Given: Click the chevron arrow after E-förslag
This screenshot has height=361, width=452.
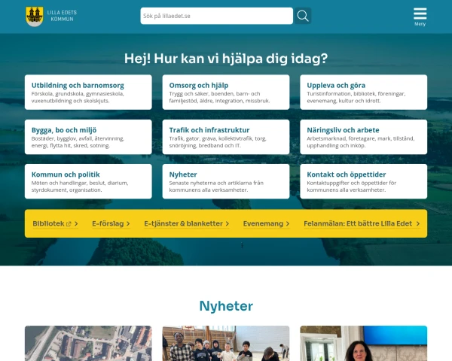Looking at the screenshot, I should 128,223.
